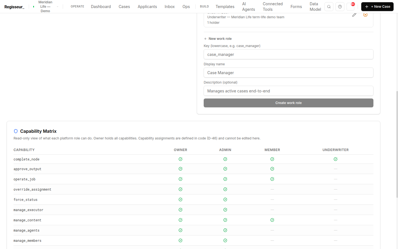Screen dimensions: 398x249
Task: Click the UNDERWRITER column header
Action: point(336,150)
